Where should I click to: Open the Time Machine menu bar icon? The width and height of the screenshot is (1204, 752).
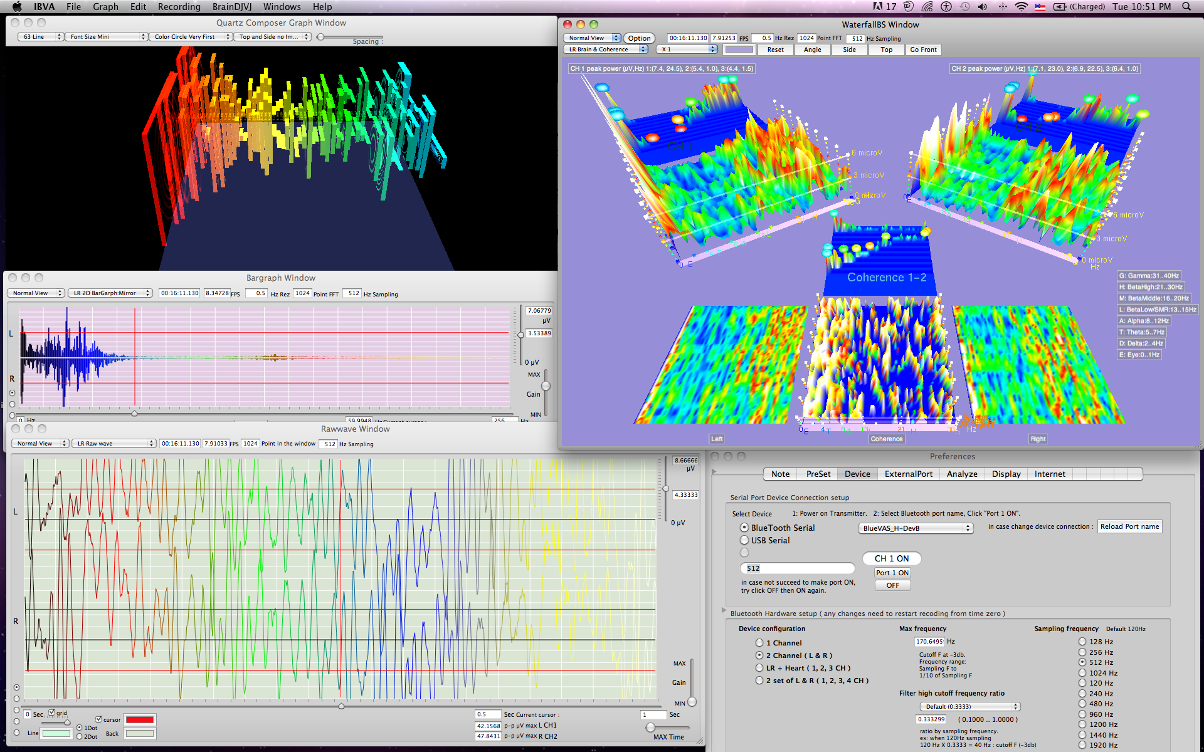[x=964, y=7]
